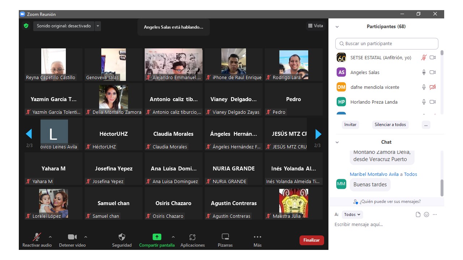Open chat more options ellipsis
The image size is (463, 260).
pyautogui.click(x=435, y=214)
